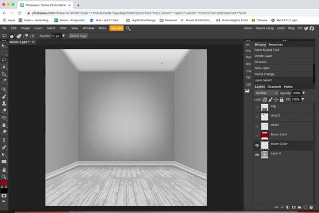319x213 pixels.
Task: Select the Type tool
Action: [x=4, y=140]
